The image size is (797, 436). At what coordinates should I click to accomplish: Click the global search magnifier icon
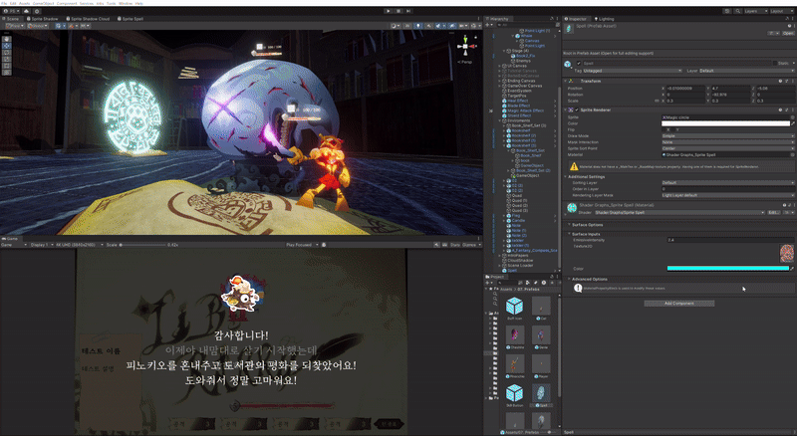point(737,11)
